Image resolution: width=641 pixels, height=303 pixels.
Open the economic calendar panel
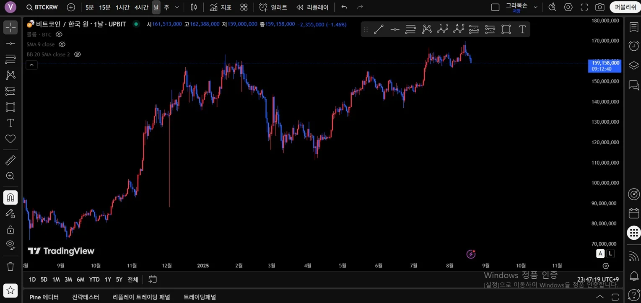click(634, 213)
